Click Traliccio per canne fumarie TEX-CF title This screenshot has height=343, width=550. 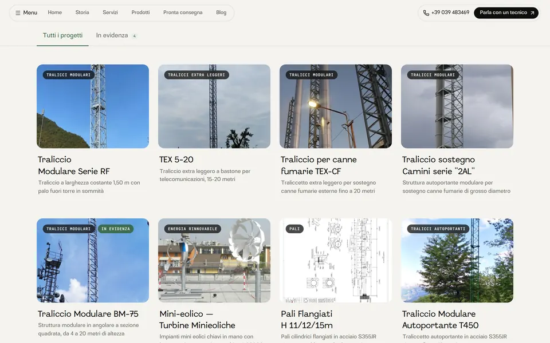click(319, 165)
